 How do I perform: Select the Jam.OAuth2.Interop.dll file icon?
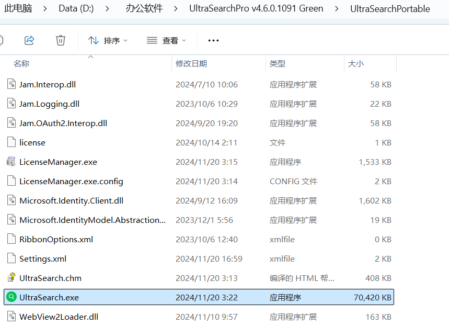(11, 123)
